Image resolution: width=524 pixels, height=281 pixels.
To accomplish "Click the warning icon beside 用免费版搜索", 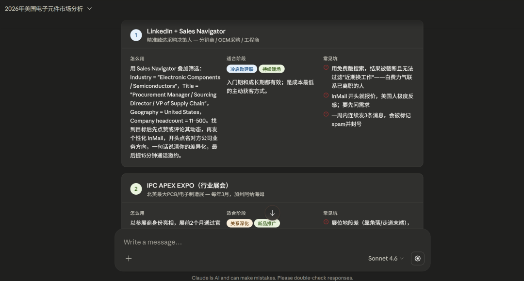I will coord(326,67).
